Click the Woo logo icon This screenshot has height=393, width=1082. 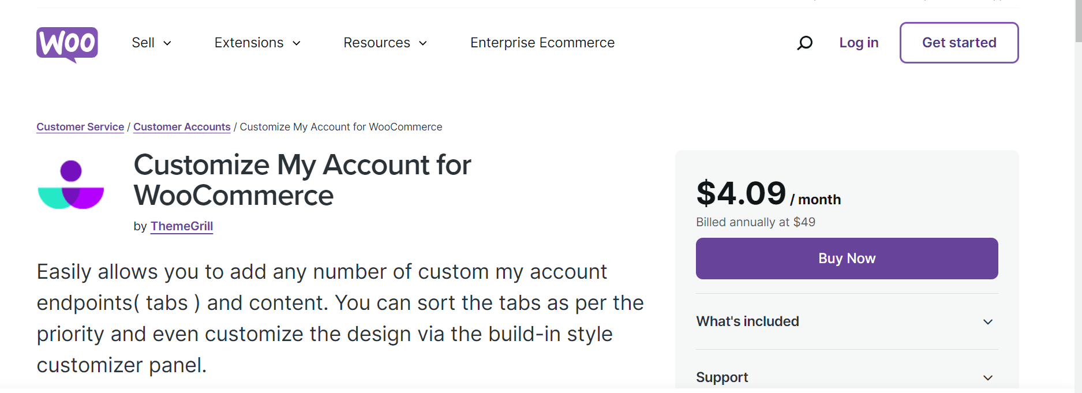67,43
